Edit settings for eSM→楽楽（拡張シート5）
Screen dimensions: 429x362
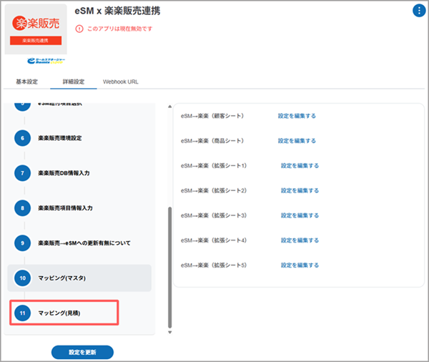(300, 265)
